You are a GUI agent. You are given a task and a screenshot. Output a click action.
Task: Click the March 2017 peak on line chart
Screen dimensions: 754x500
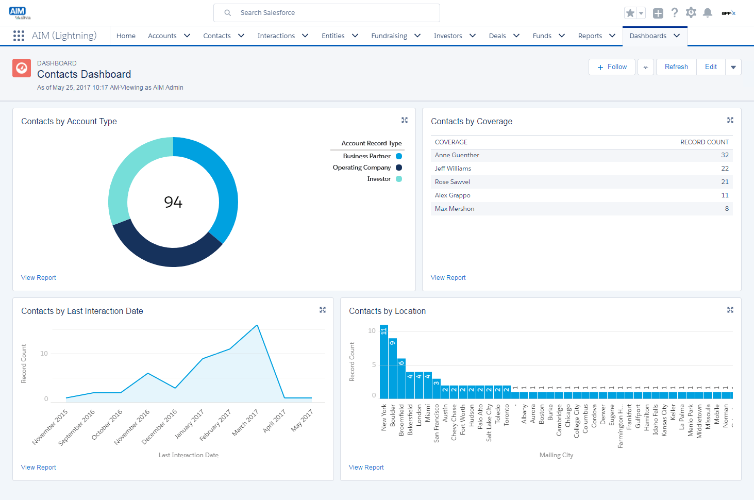pos(257,325)
